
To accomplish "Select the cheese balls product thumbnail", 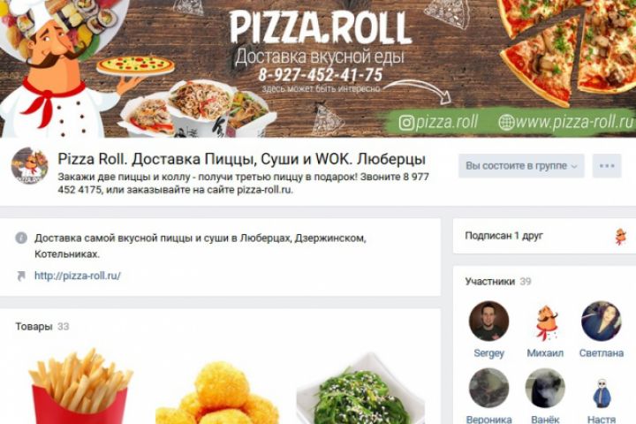I will tap(219, 393).
